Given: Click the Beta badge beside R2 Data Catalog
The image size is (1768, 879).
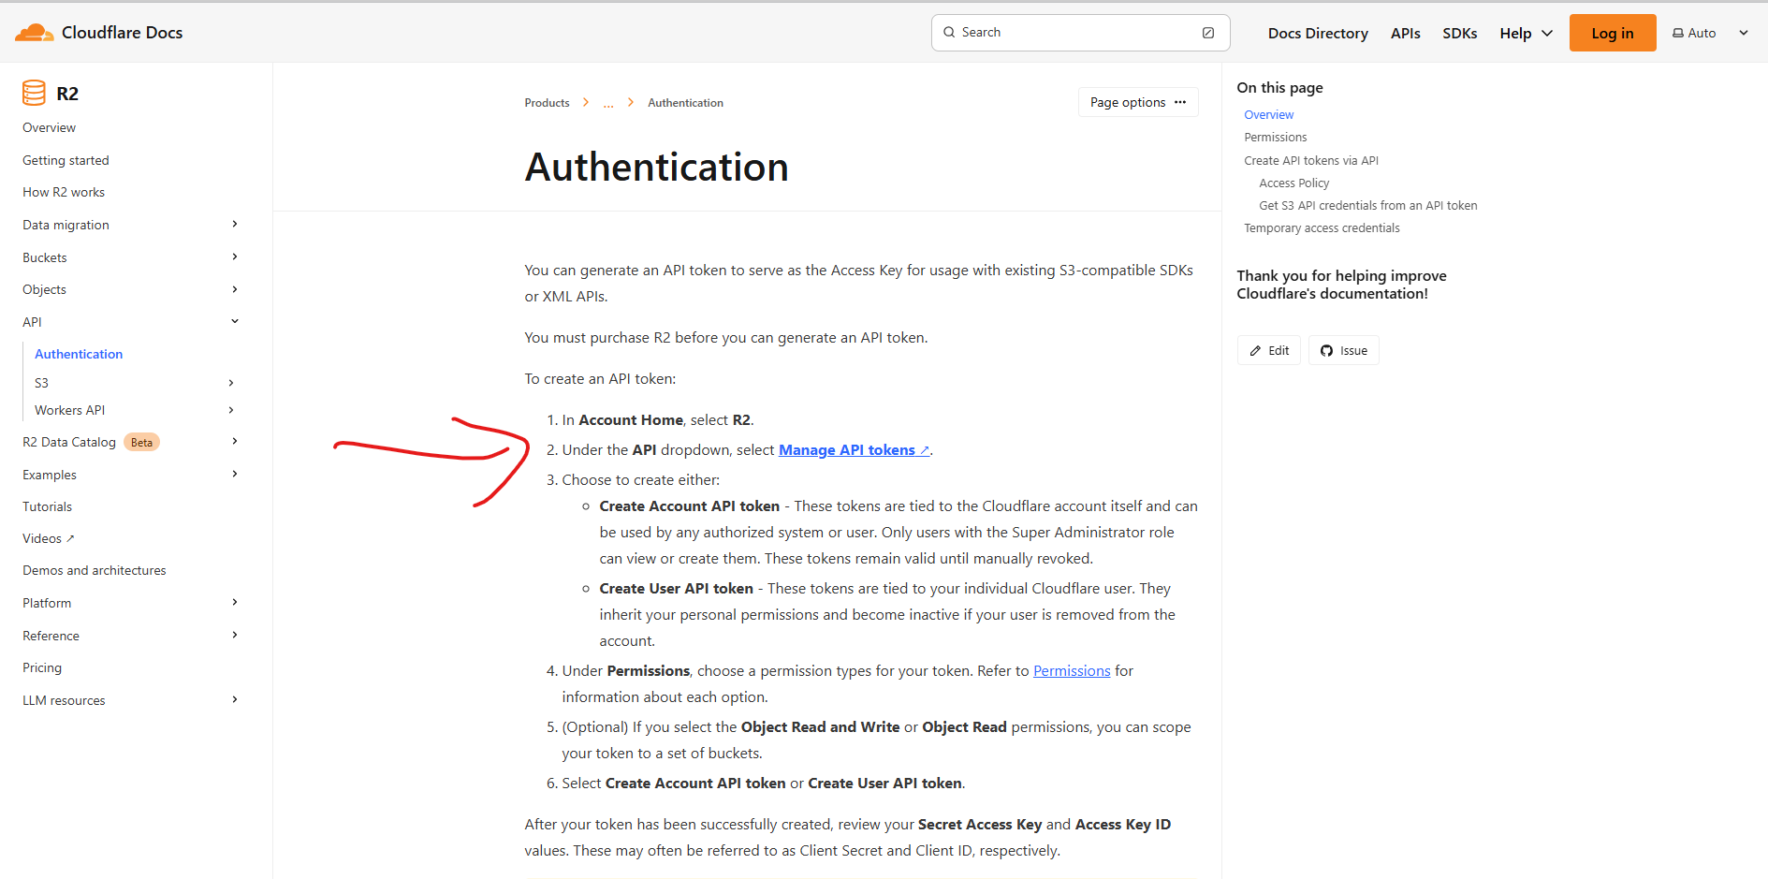Looking at the screenshot, I should click(141, 442).
